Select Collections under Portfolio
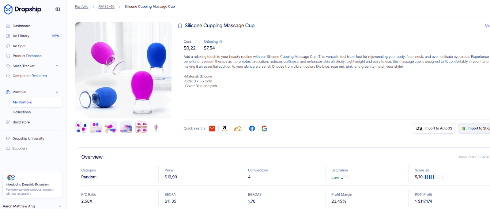The image size is (490, 209). pyautogui.click(x=22, y=112)
